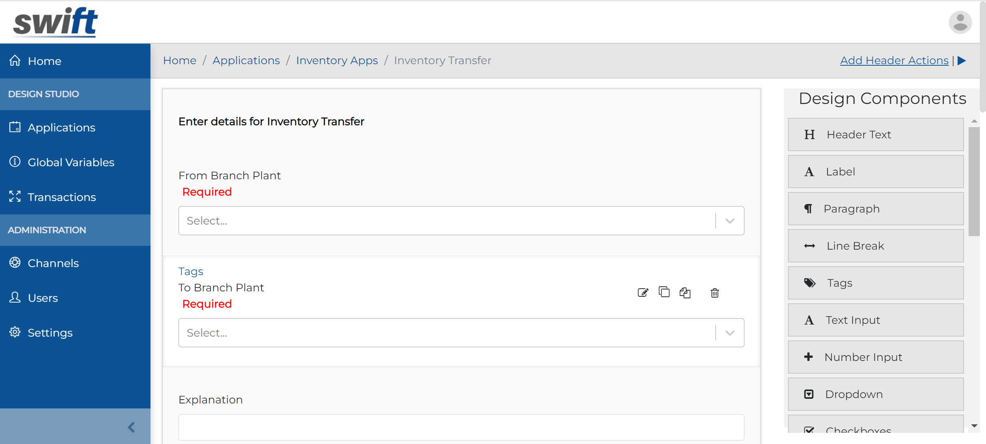Image resolution: width=986 pixels, height=444 pixels.
Task: Navigate to Inventory Apps breadcrumb
Action: coord(337,60)
